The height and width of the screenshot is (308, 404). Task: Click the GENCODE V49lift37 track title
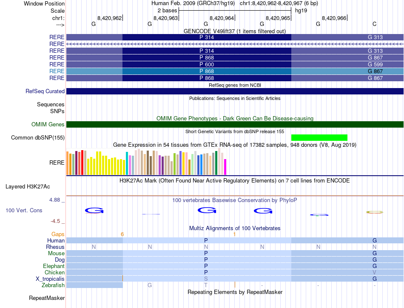coord(234,31)
